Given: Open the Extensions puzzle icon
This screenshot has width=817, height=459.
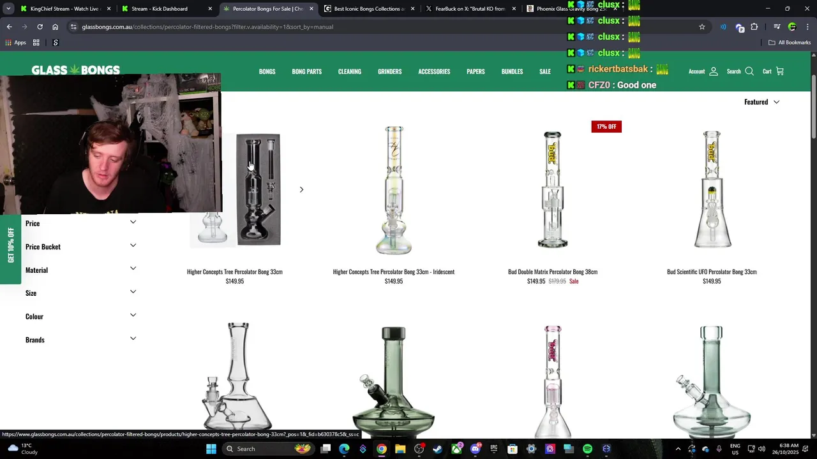Looking at the screenshot, I should (754, 27).
